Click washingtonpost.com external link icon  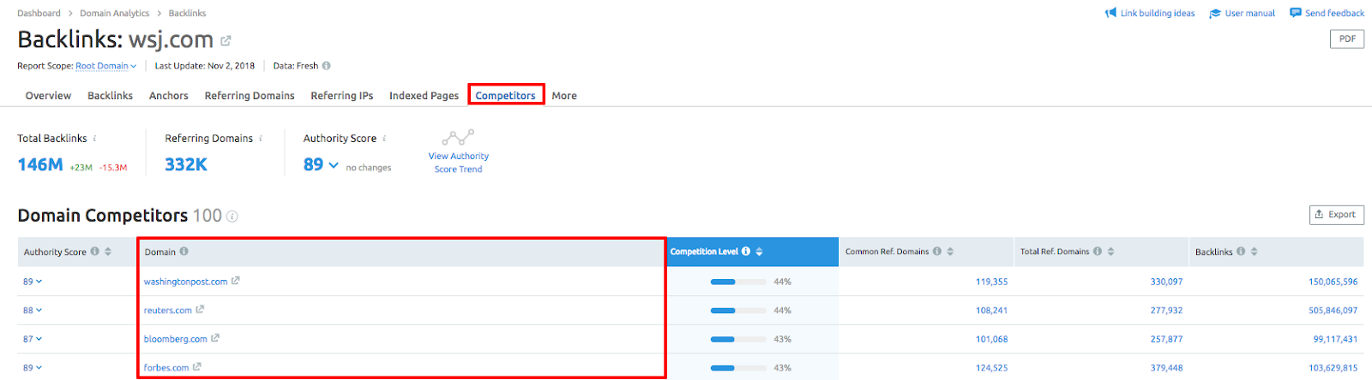(x=236, y=281)
